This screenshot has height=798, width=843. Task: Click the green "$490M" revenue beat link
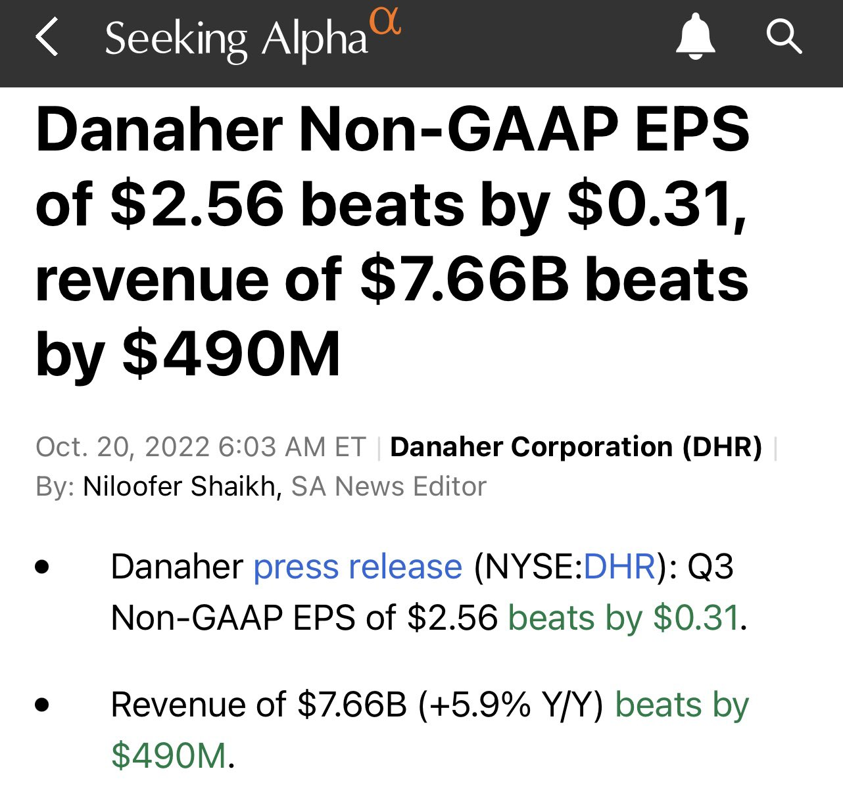click(x=168, y=755)
